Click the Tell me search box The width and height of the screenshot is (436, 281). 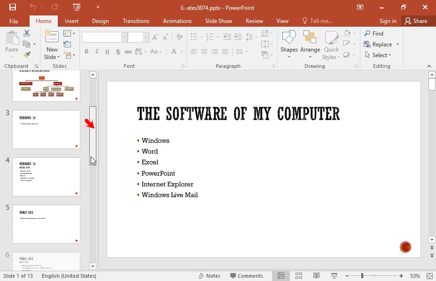pyautogui.click(x=318, y=21)
